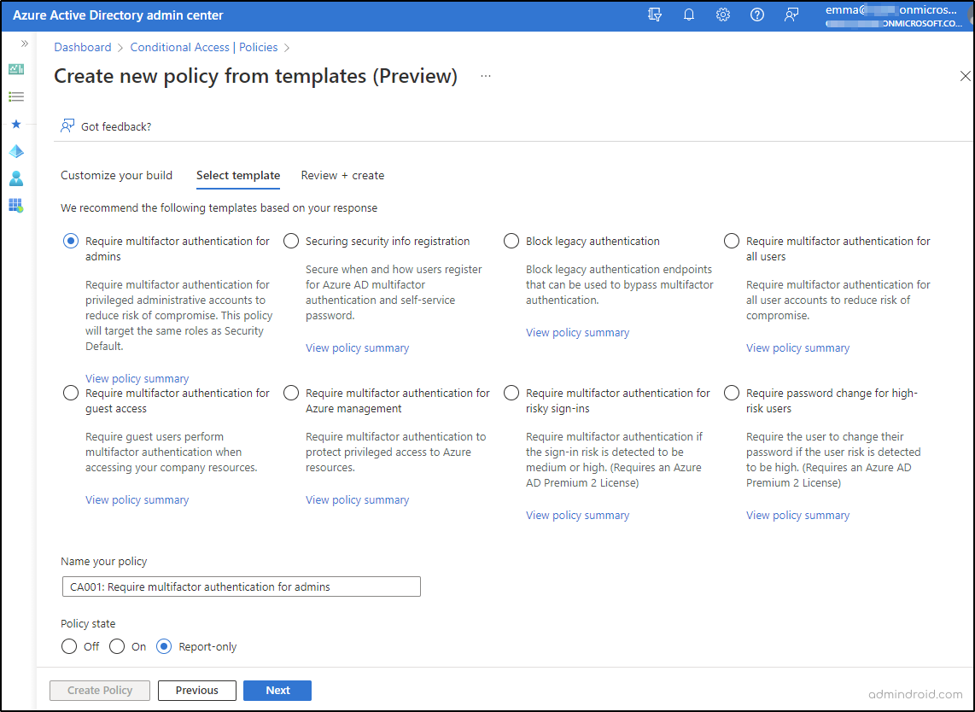Open the portal directory filter icon
This screenshot has height=712, width=975.
coord(655,15)
